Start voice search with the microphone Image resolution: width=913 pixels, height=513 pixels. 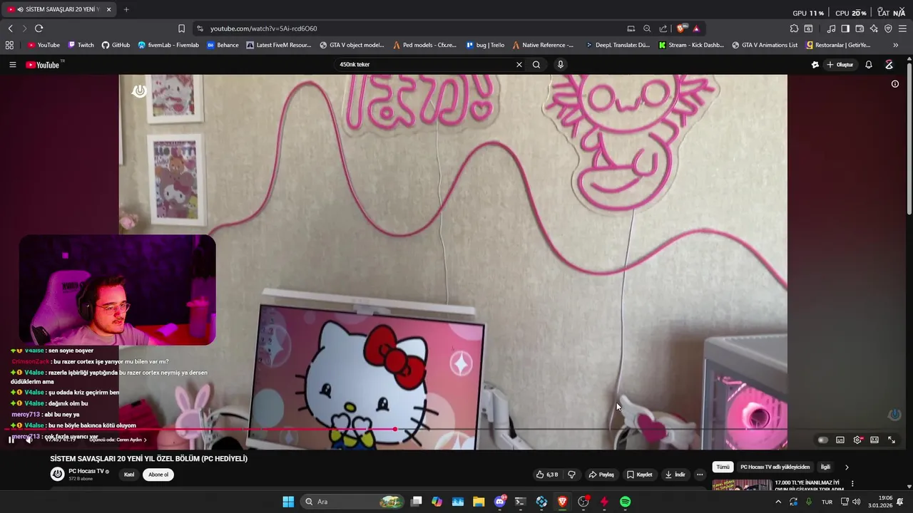click(x=561, y=65)
